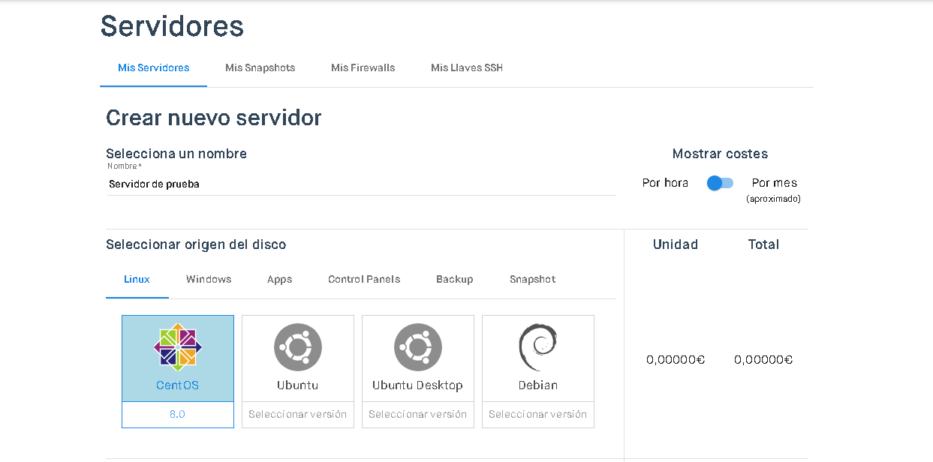Click the 'Por hora' label

tap(666, 183)
